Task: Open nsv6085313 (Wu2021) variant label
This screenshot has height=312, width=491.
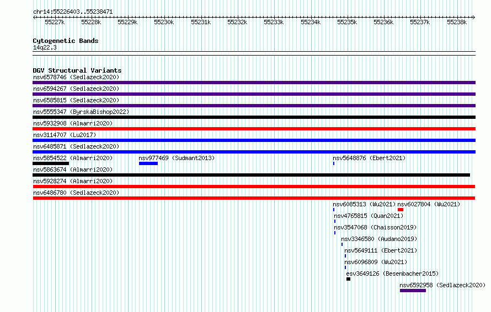Action: pos(364,204)
